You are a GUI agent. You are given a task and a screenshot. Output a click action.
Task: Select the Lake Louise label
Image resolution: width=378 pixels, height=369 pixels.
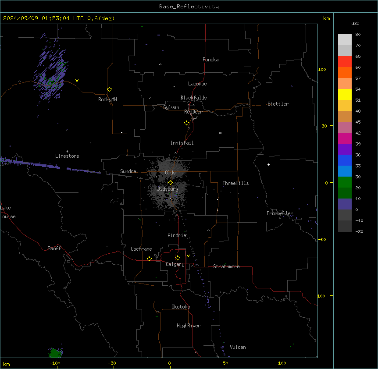click(x=7, y=212)
